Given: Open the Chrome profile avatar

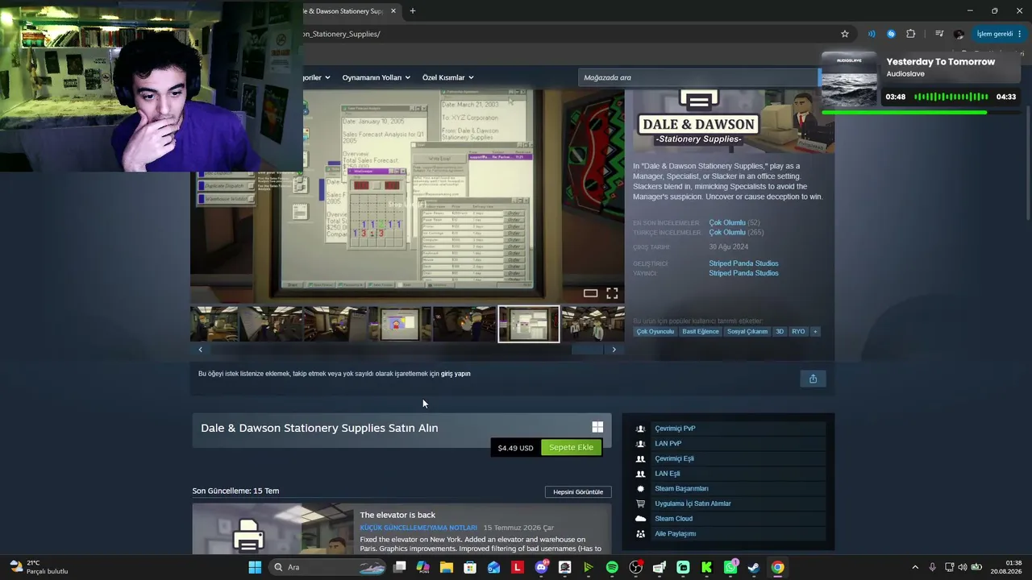Looking at the screenshot, I should tap(959, 34).
